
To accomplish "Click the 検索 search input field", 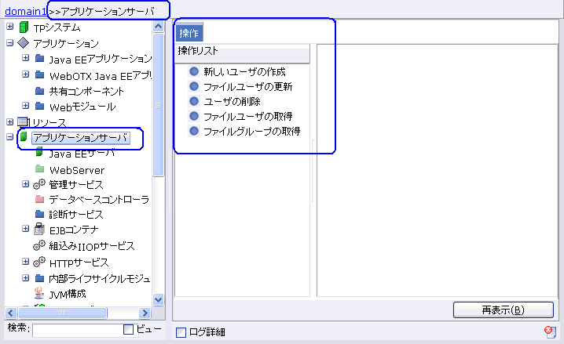I will [76, 330].
